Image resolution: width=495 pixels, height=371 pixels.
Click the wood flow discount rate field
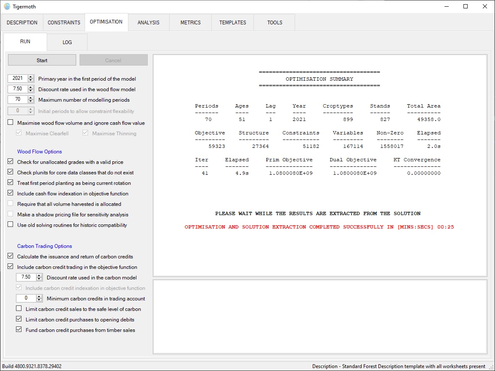[x=18, y=89]
